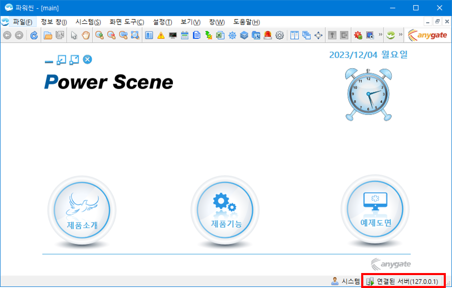Click the red gear with checkmark icon

click(358, 35)
